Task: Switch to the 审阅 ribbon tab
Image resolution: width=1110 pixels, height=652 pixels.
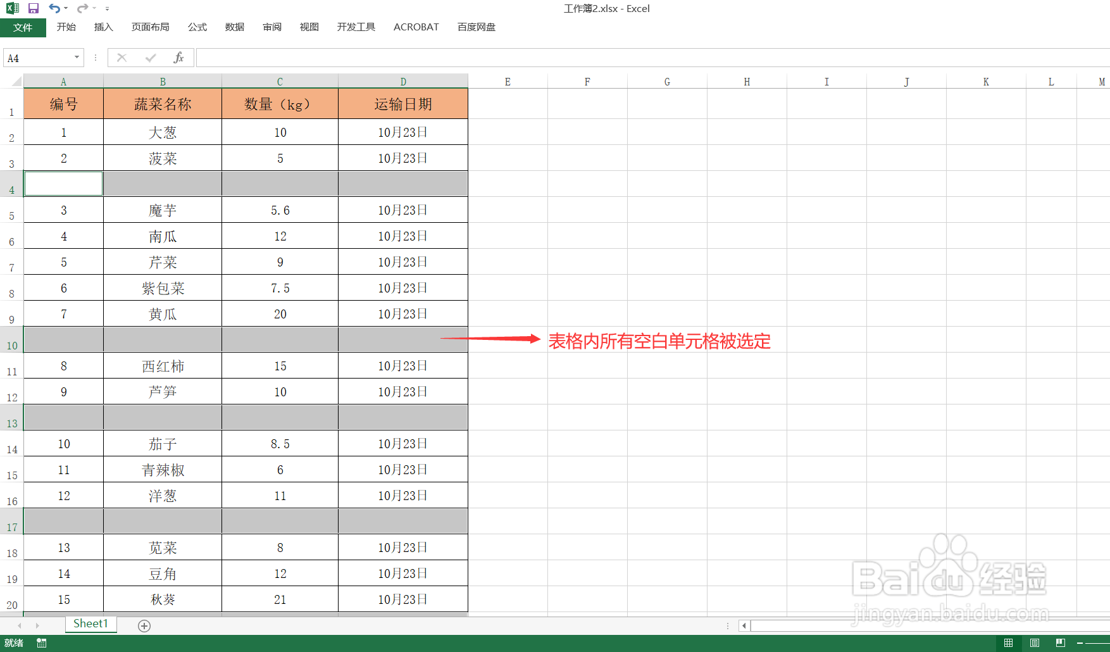Action: (x=271, y=27)
